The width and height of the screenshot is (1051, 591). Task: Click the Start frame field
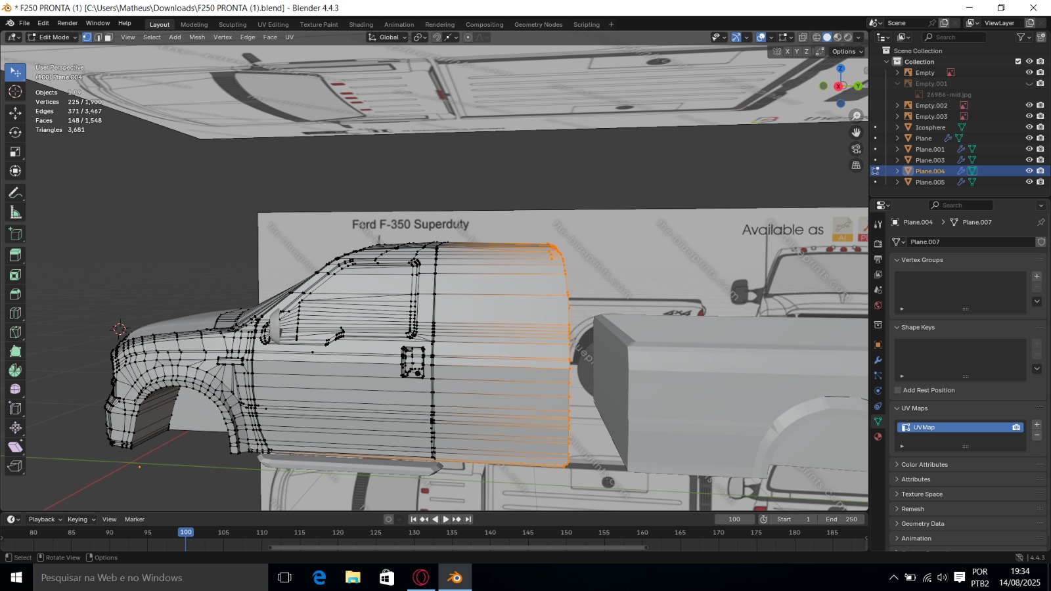[794, 519]
